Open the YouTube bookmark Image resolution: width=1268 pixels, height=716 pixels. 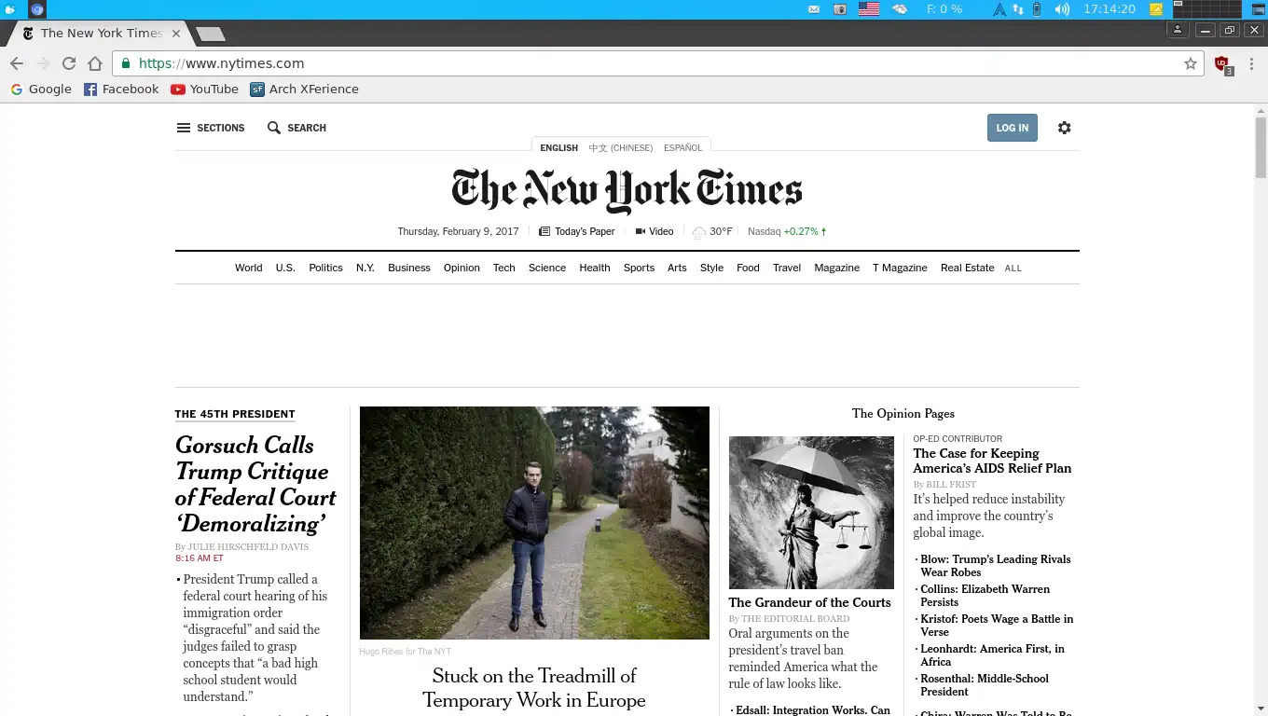204,89
